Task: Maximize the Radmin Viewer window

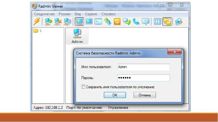Action: [x=170, y=5]
